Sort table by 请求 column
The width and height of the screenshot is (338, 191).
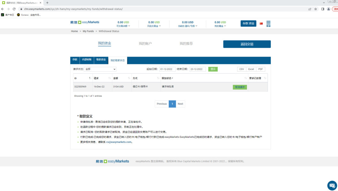(x=102, y=78)
